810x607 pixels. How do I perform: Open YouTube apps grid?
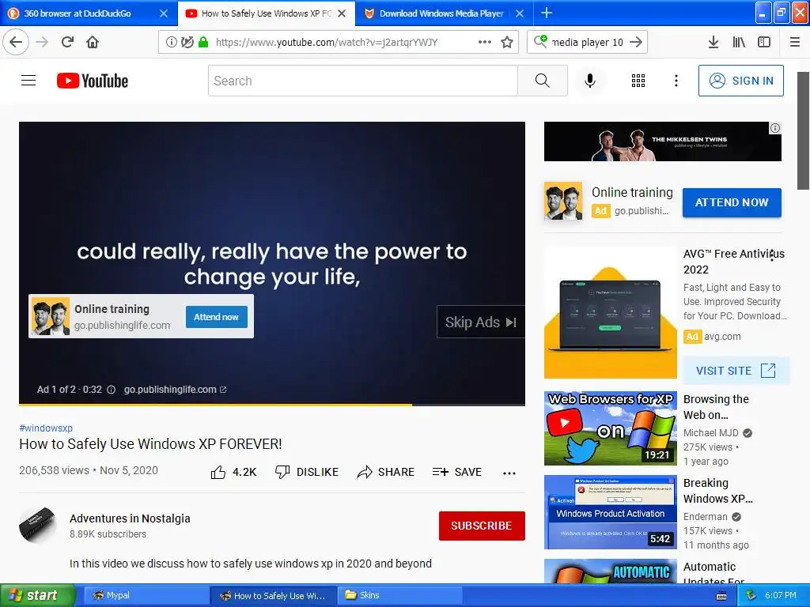point(638,81)
